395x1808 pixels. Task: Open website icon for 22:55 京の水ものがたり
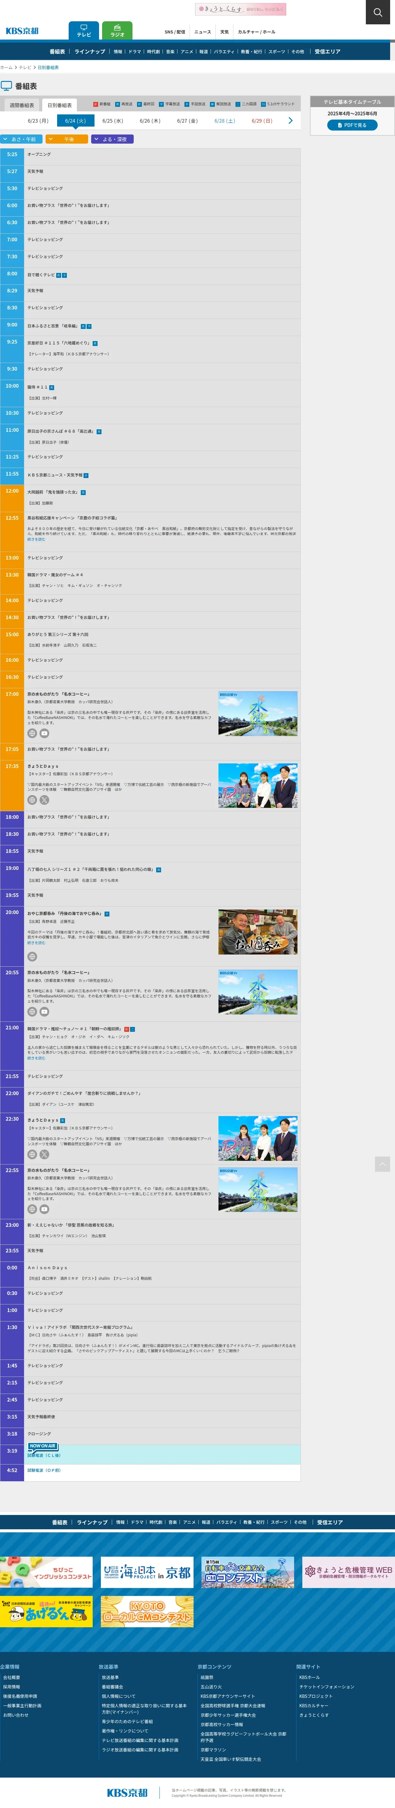tap(32, 1209)
